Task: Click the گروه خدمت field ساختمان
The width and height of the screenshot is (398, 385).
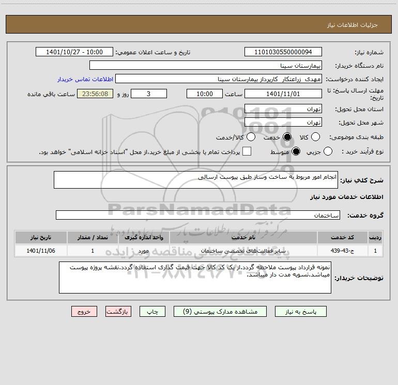Action: coord(198,215)
